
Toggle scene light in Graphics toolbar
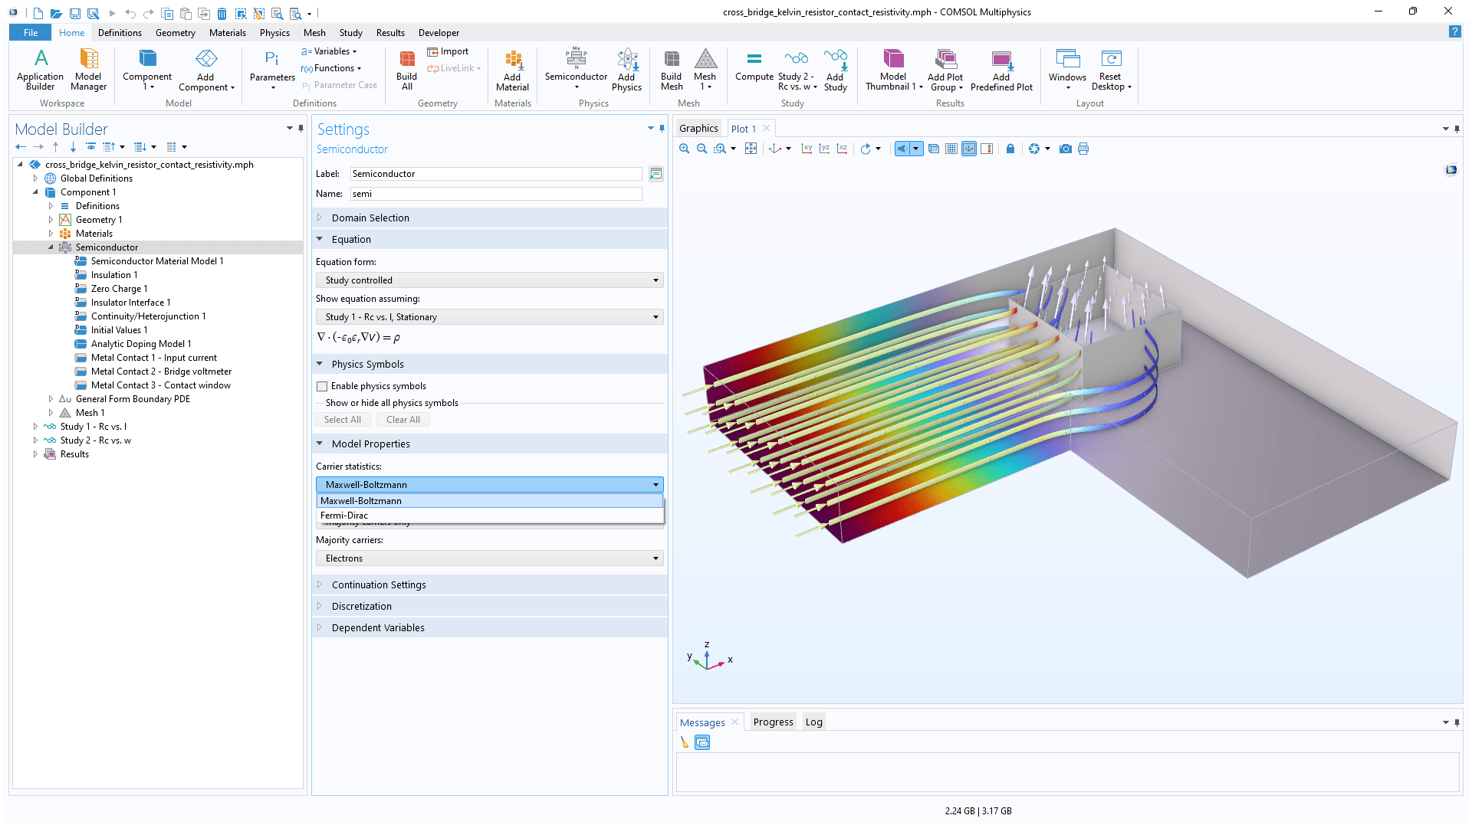pyautogui.click(x=902, y=149)
